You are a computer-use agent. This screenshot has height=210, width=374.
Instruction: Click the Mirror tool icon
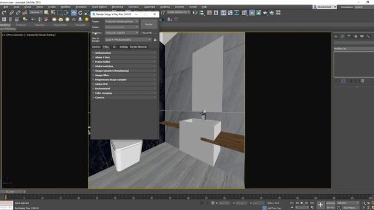[195, 13]
